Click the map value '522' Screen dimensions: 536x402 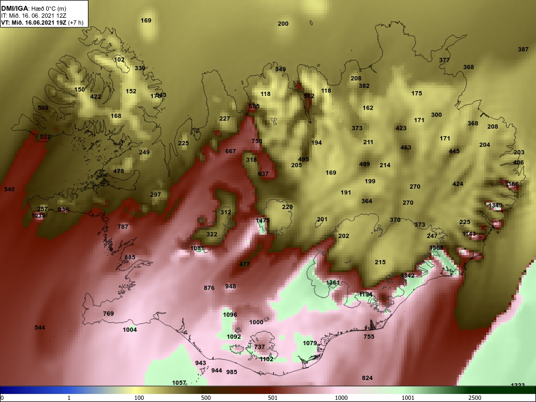point(45,137)
